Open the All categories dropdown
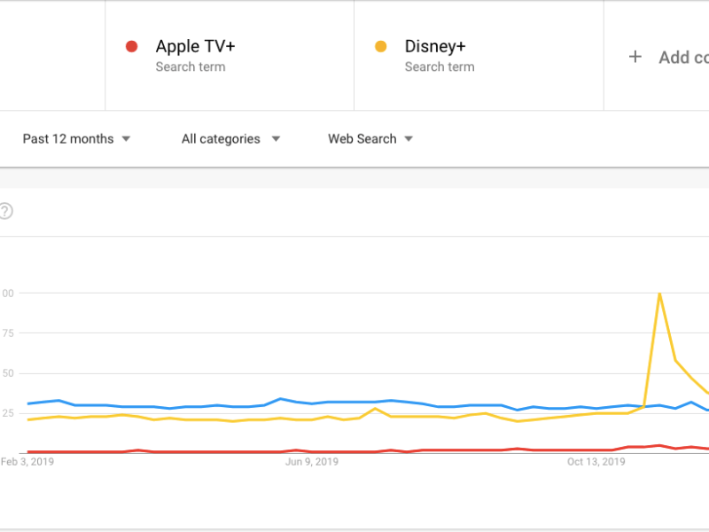Viewport: 709px width, 532px height. 230,138
